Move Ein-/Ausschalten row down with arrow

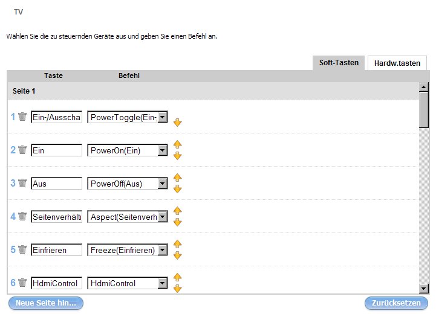[x=177, y=123]
